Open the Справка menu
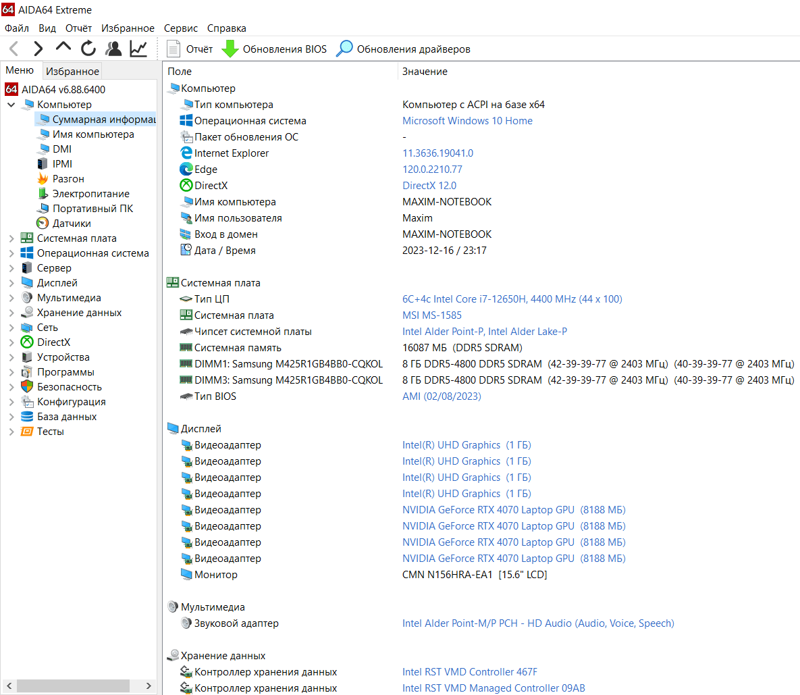800x695 pixels. click(227, 28)
